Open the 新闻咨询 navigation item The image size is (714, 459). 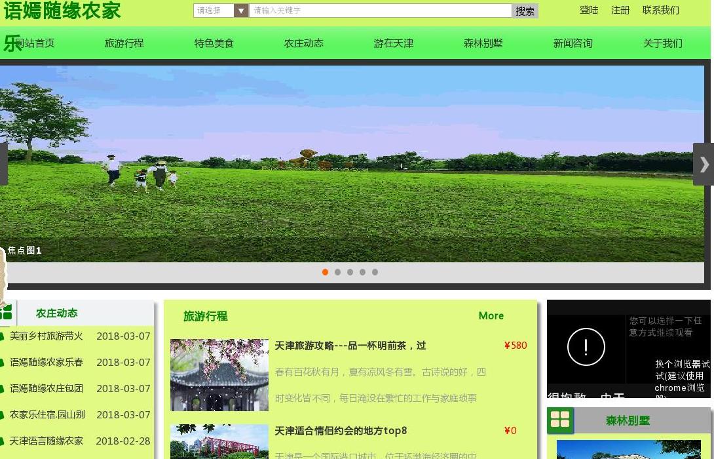coord(573,43)
